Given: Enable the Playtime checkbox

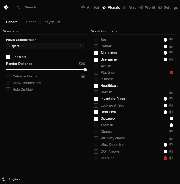Looking at the screenshot, I should pyautogui.click(x=96, y=73).
